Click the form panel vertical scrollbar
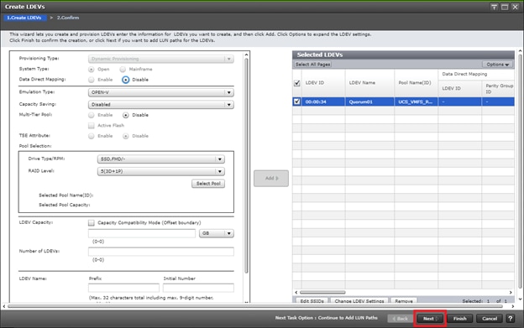This screenshot has height=328, width=524. (246, 165)
